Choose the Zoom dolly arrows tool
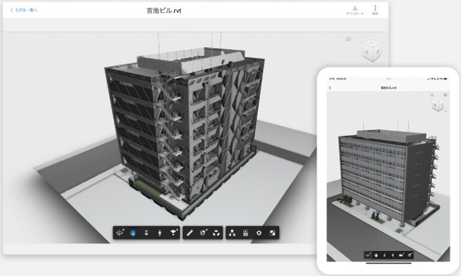The height and width of the screenshot is (276, 461). pyautogui.click(x=146, y=233)
